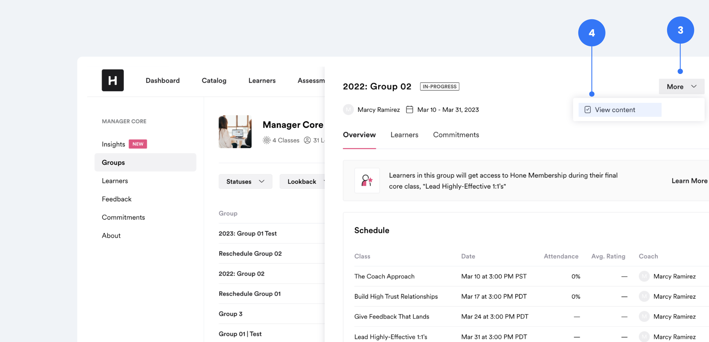Switch to the Commitments tab
Viewport: 709px width, 342px height.
coord(456,135)
